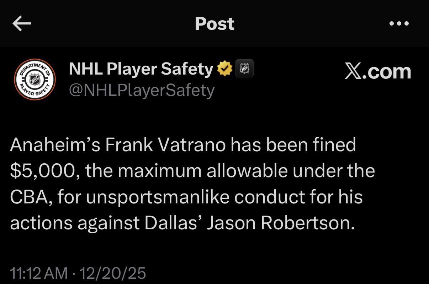
Task: Open the three-dot more options menu
Action: pyautogui.click(x=400, y=23)
